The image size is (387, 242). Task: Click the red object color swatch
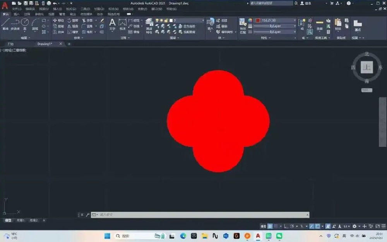[x=257, y=20]
